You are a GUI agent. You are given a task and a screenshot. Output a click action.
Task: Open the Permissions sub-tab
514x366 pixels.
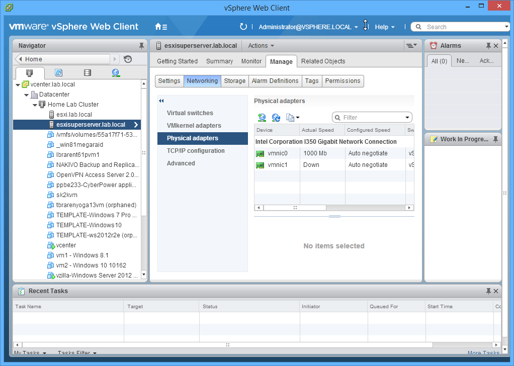pos(342,81)
